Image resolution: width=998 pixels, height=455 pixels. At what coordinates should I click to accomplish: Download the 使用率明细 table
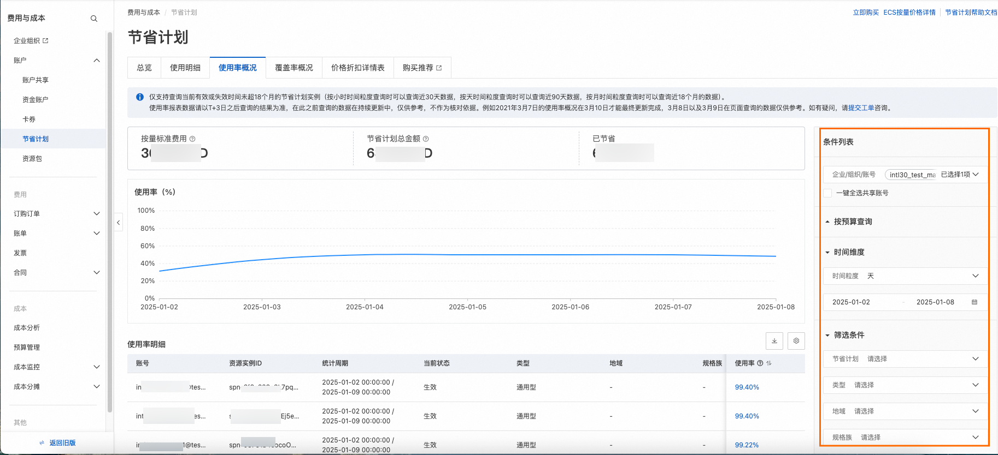pos(774,341)
